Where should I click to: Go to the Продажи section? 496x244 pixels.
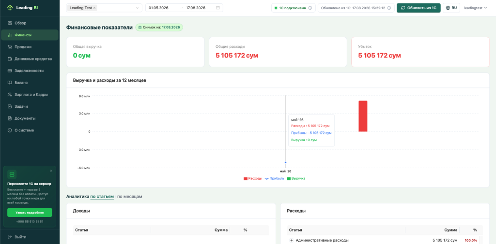click(x=30, y=47)
